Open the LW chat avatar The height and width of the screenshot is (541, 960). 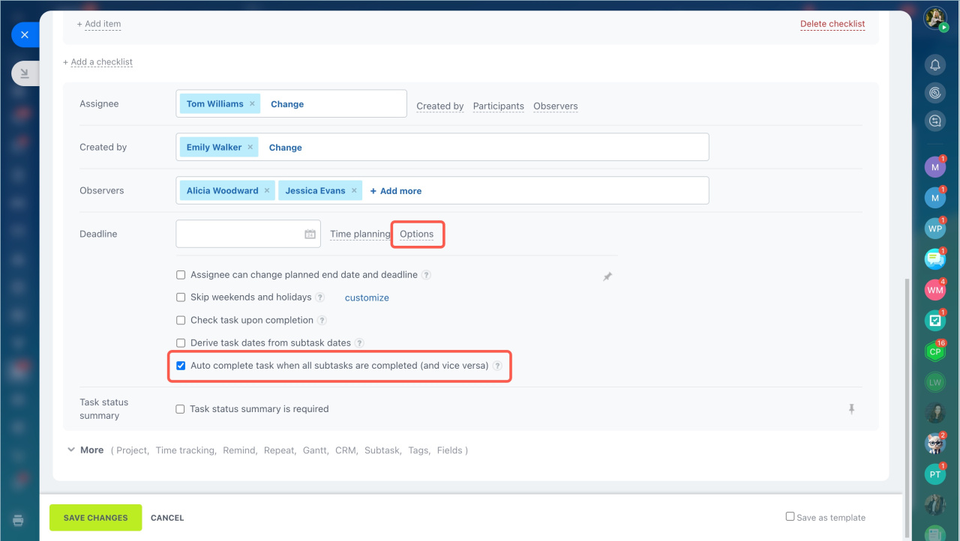pyautogui.click(x=935, y=382)
